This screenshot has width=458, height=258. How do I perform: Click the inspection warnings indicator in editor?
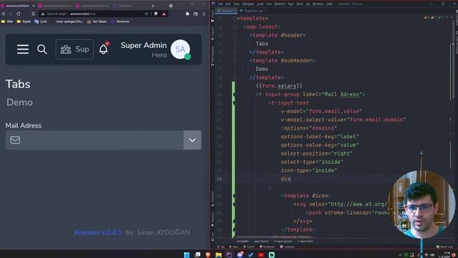(x=434, y=17)
